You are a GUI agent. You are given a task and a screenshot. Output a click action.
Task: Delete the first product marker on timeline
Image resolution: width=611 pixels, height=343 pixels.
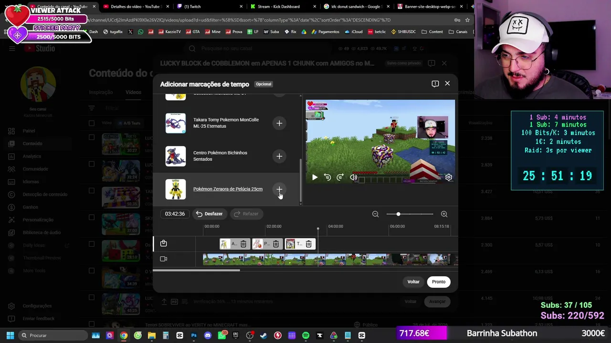[x=243, y=244]
